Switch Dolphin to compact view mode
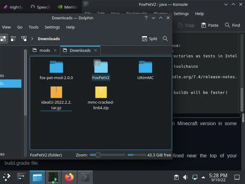This screenshot has width=245, height=184. (x=13, y=39)
